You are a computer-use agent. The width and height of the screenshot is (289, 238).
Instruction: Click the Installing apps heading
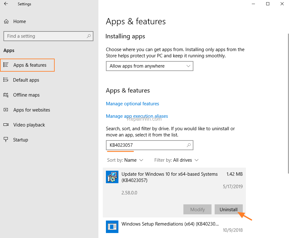pyautogui.click(x=125, y=36)
